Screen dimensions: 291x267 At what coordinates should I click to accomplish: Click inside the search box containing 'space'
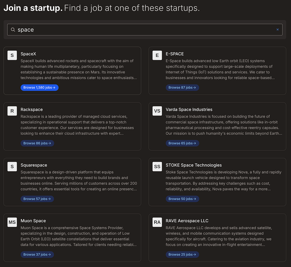click(145, 30)
